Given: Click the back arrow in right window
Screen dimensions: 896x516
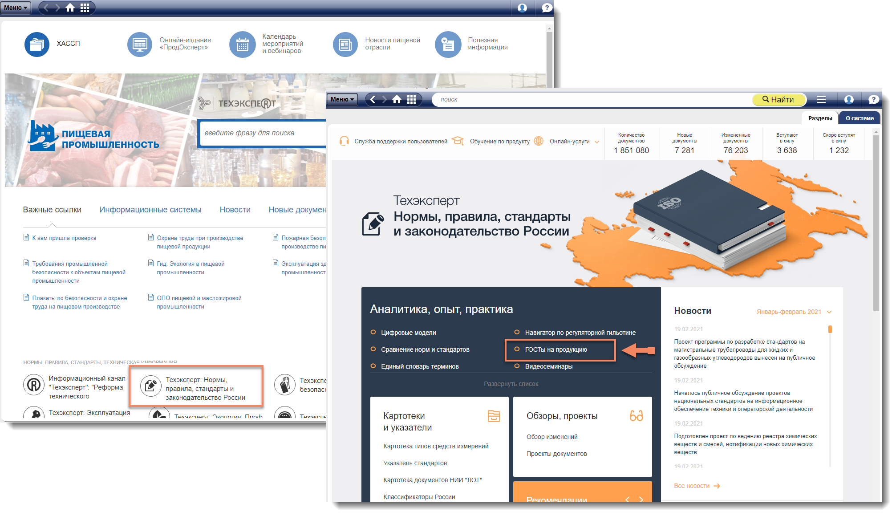Looking at the screenshot, I should (373, 99).
